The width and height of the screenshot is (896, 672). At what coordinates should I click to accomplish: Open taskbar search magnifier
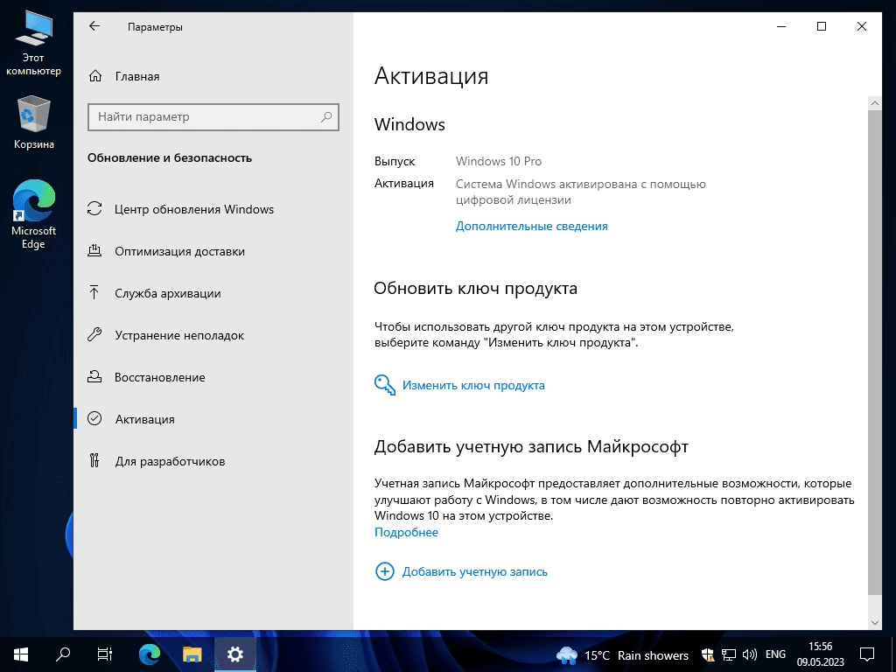pyautogui.click(x=63, y=654)
